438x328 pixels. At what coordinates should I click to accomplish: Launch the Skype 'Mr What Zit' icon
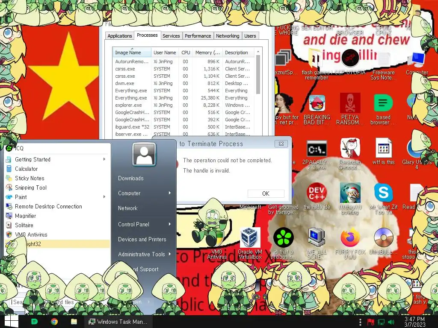tap(383, 193)
